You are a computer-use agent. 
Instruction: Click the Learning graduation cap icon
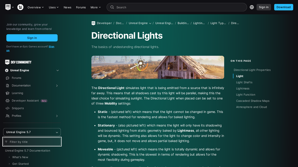[x=8, y=93]
